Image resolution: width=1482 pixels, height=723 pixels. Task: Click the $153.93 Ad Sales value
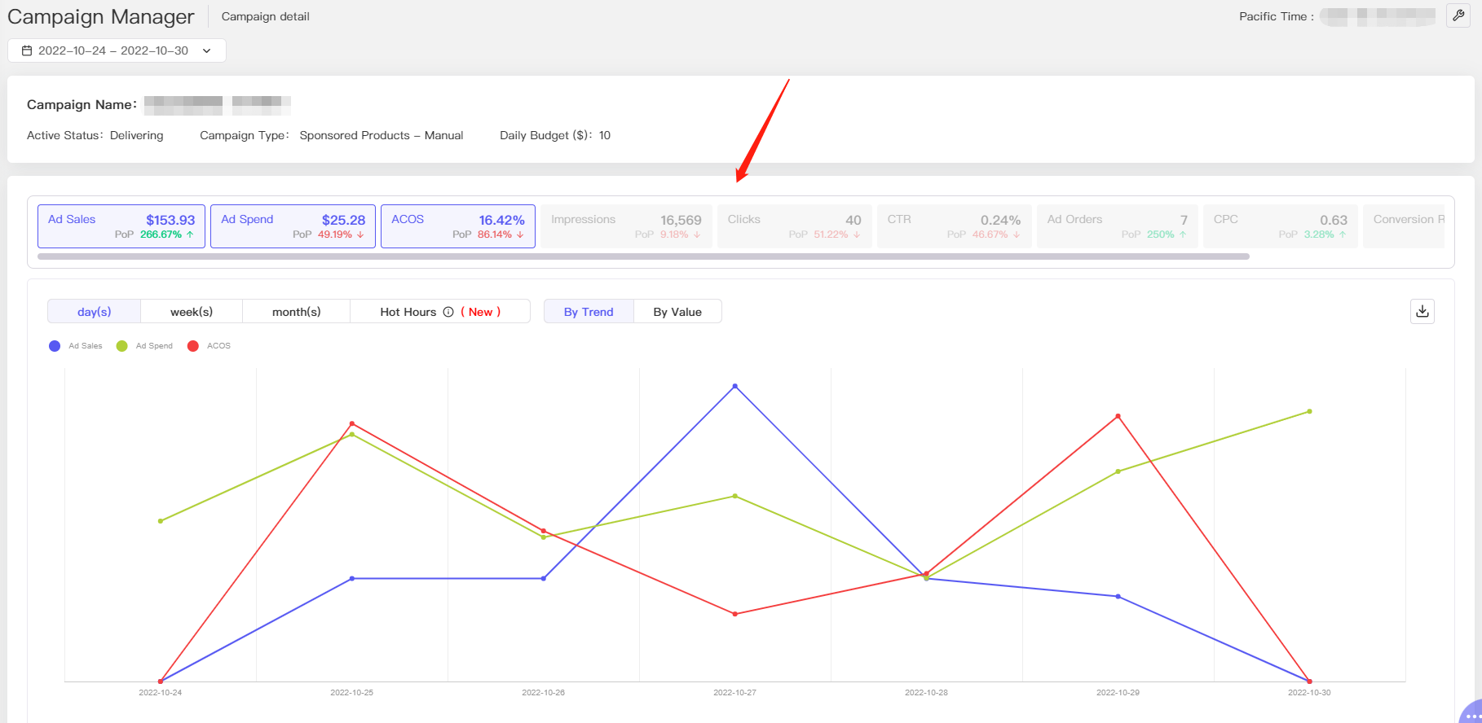point(170,220)
